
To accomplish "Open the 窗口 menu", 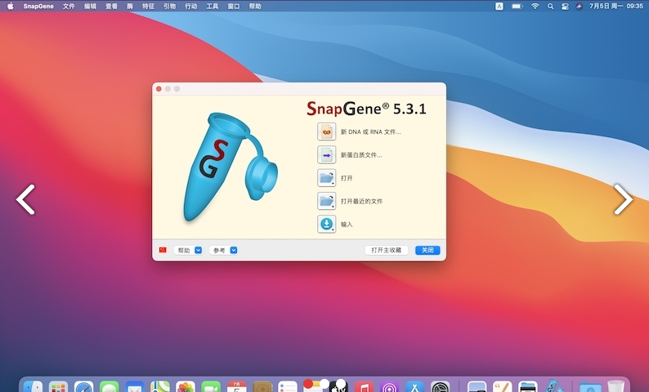I will pos(234,7).
